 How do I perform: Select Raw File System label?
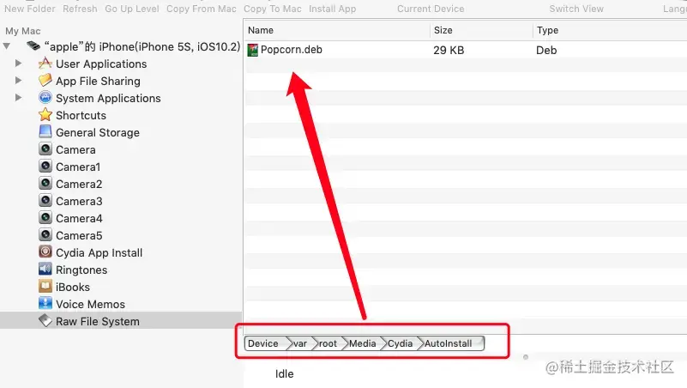(98, 321)
